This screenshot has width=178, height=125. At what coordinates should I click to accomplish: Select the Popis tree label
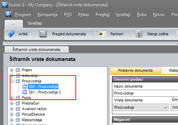click(26, 98)
